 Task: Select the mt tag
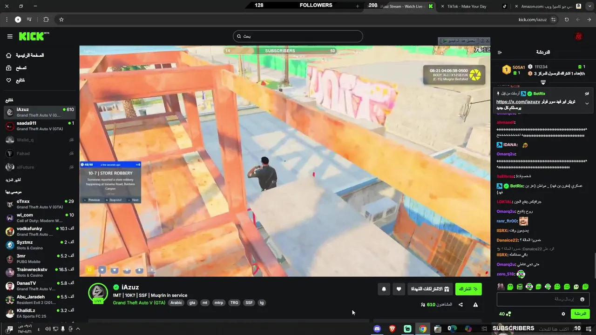(x=205, y=302)
